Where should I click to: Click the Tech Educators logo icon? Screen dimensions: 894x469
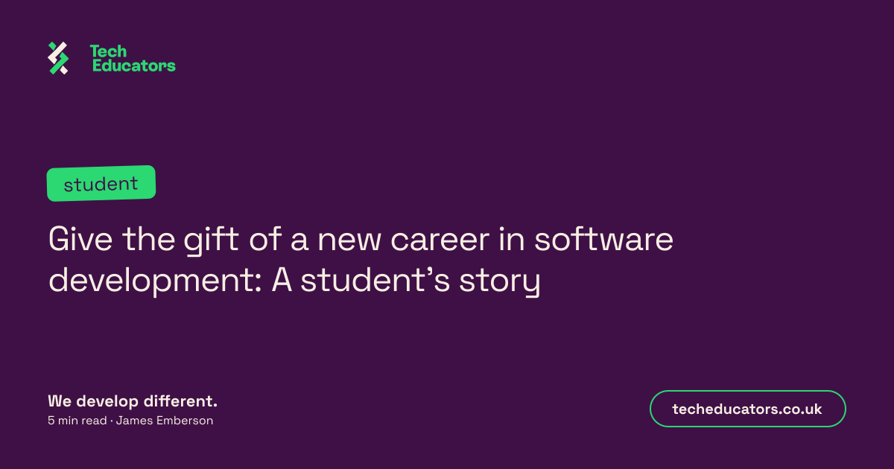click(x=58, y=58)
